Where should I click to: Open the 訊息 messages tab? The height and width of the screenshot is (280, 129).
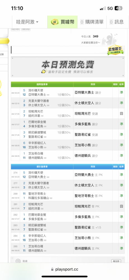tap(116, 22)
